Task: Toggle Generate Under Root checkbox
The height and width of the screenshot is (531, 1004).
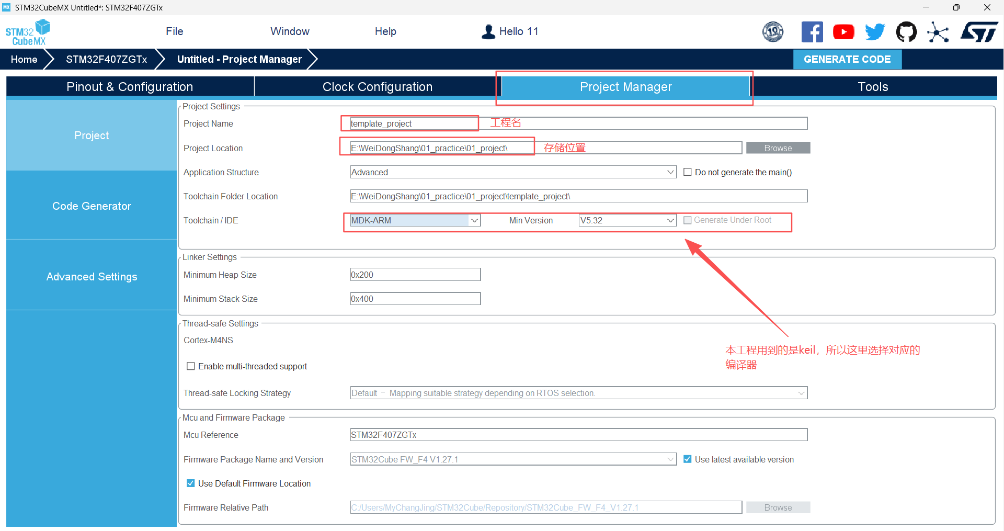Action: pos(688,220)
